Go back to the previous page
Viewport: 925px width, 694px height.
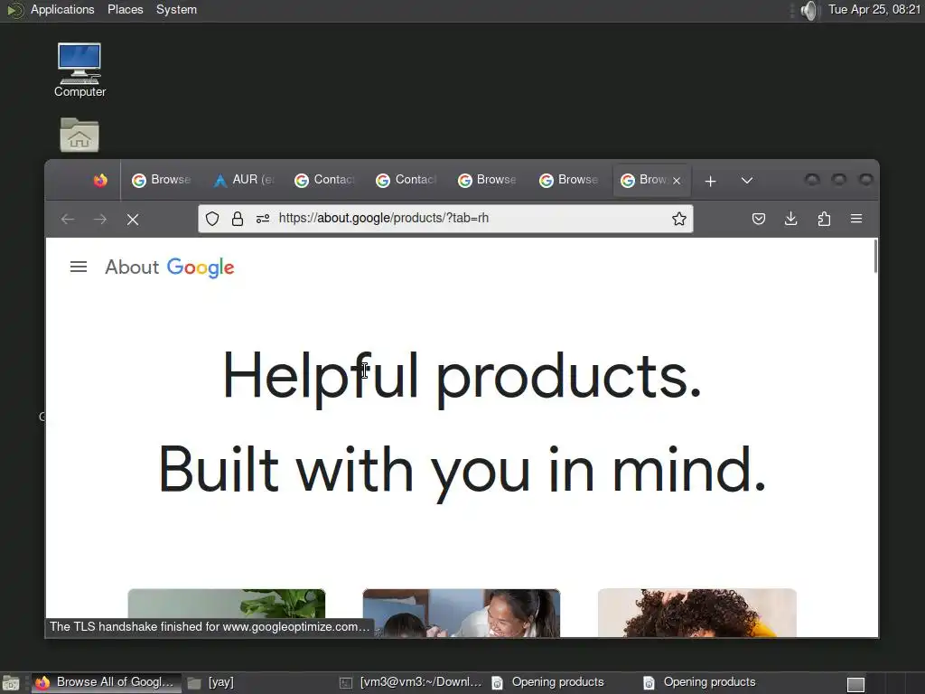[x=68, y=220]
